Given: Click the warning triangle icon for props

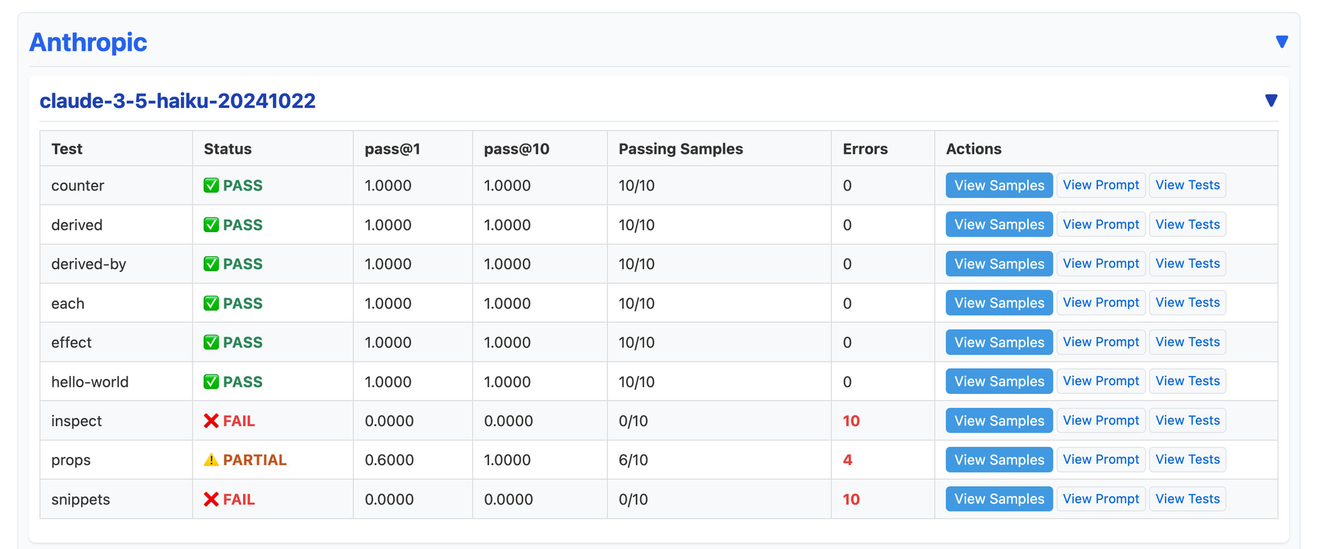Looking at the screenshot, I should tap(211, 460).
